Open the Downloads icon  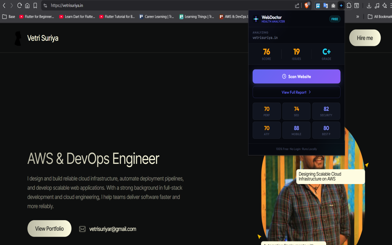pos(369,6)
